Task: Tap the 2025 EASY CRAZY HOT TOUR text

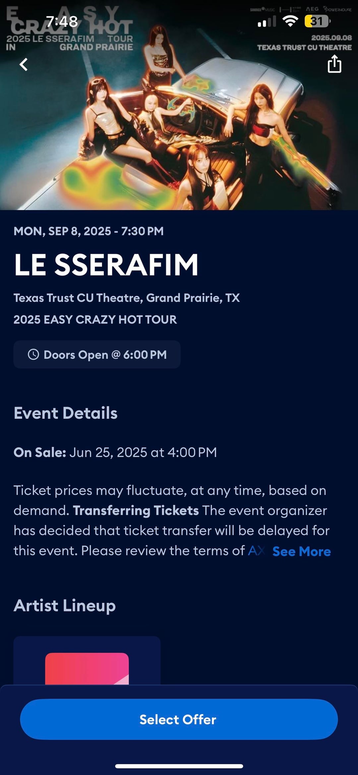Action: tap(95, 319)
